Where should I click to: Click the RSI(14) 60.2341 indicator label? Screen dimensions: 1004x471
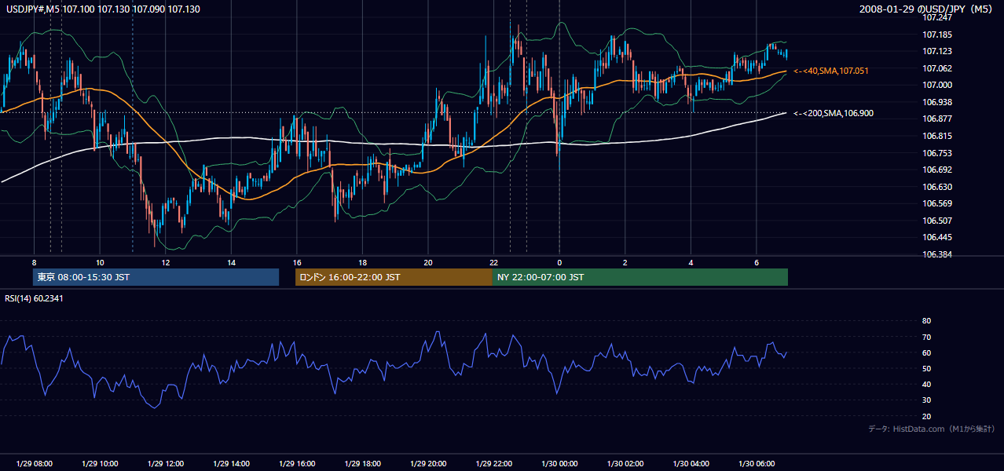tap(34, 298)
